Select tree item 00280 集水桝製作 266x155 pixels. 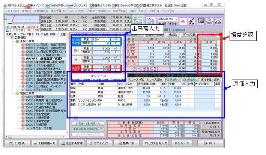click(x=45, y=83)
